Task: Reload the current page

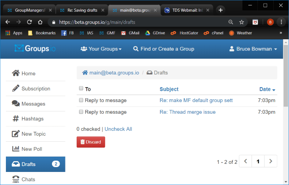Action: (x=29, y=22)
